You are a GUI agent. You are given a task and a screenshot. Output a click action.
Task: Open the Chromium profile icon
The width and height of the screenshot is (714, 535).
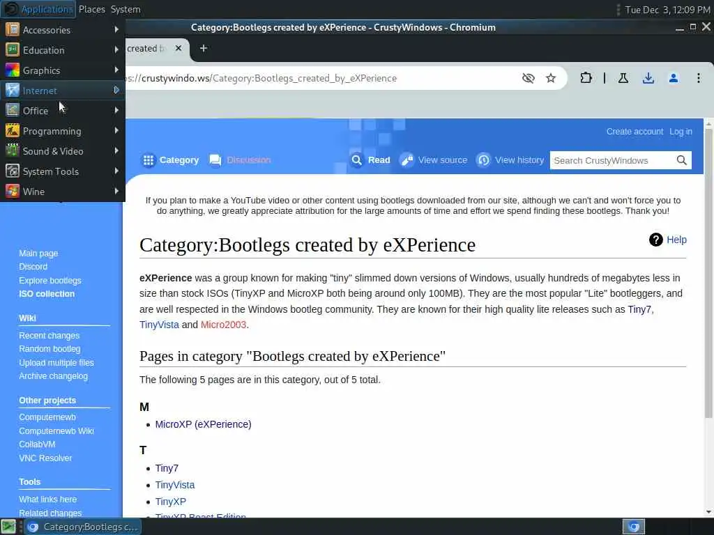(674, 78)
